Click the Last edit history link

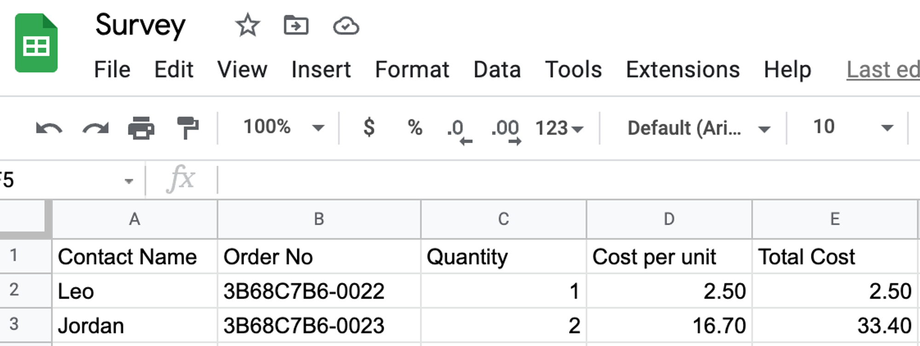[x=883, y=70]
